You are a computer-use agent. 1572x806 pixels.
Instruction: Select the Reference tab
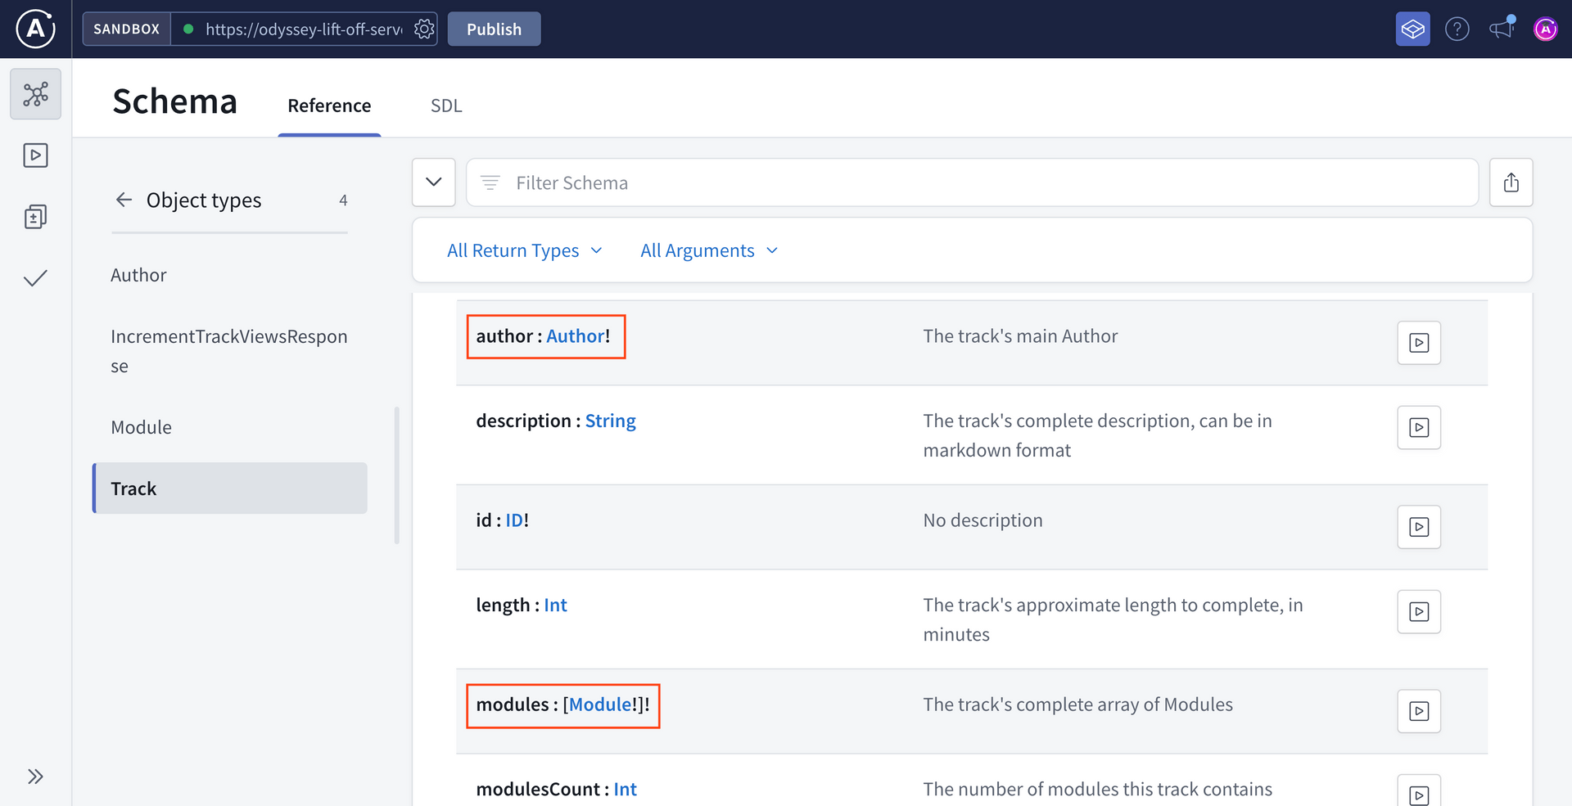click(329, 106)
